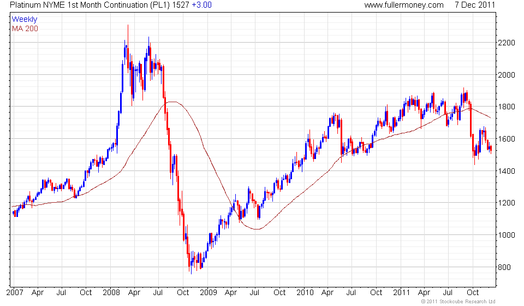Select the 1400 price axis label

(507, 171)
